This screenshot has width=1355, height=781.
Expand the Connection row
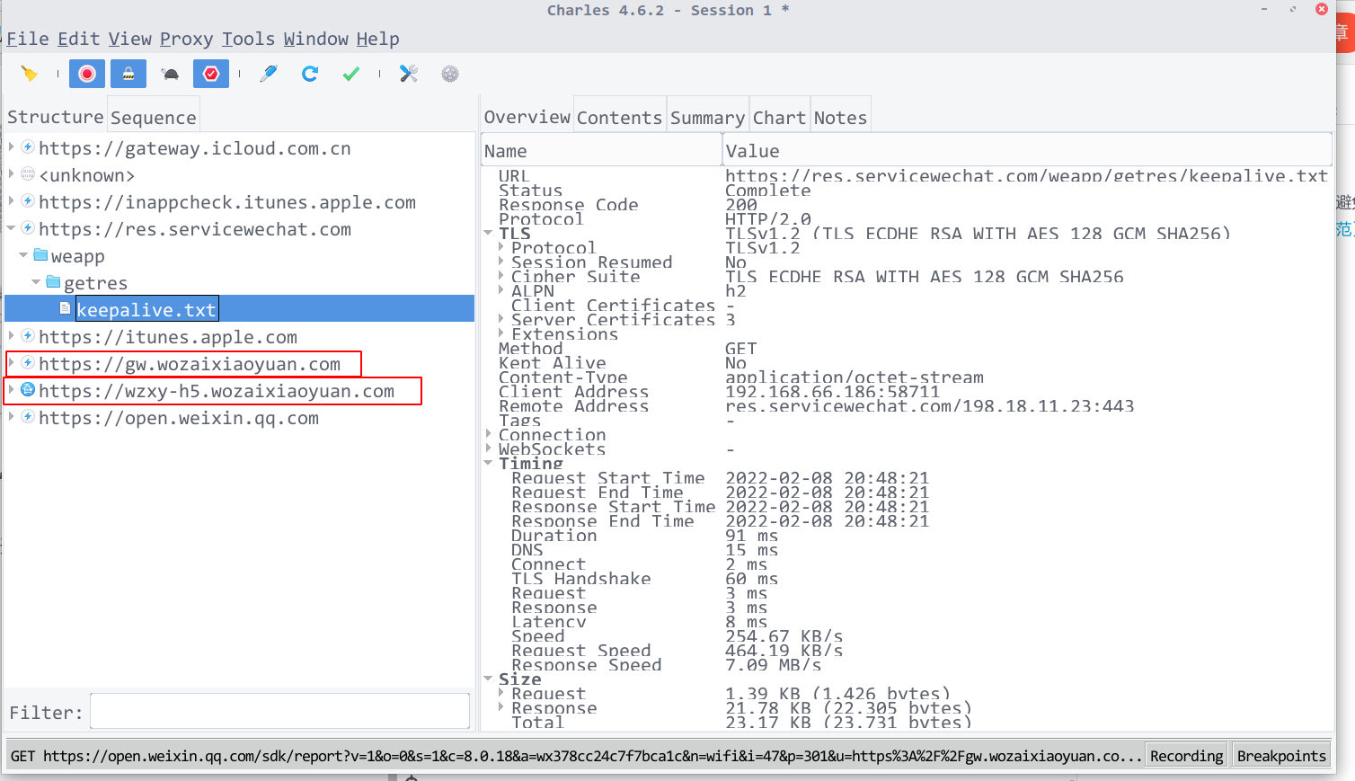point(489,434)
